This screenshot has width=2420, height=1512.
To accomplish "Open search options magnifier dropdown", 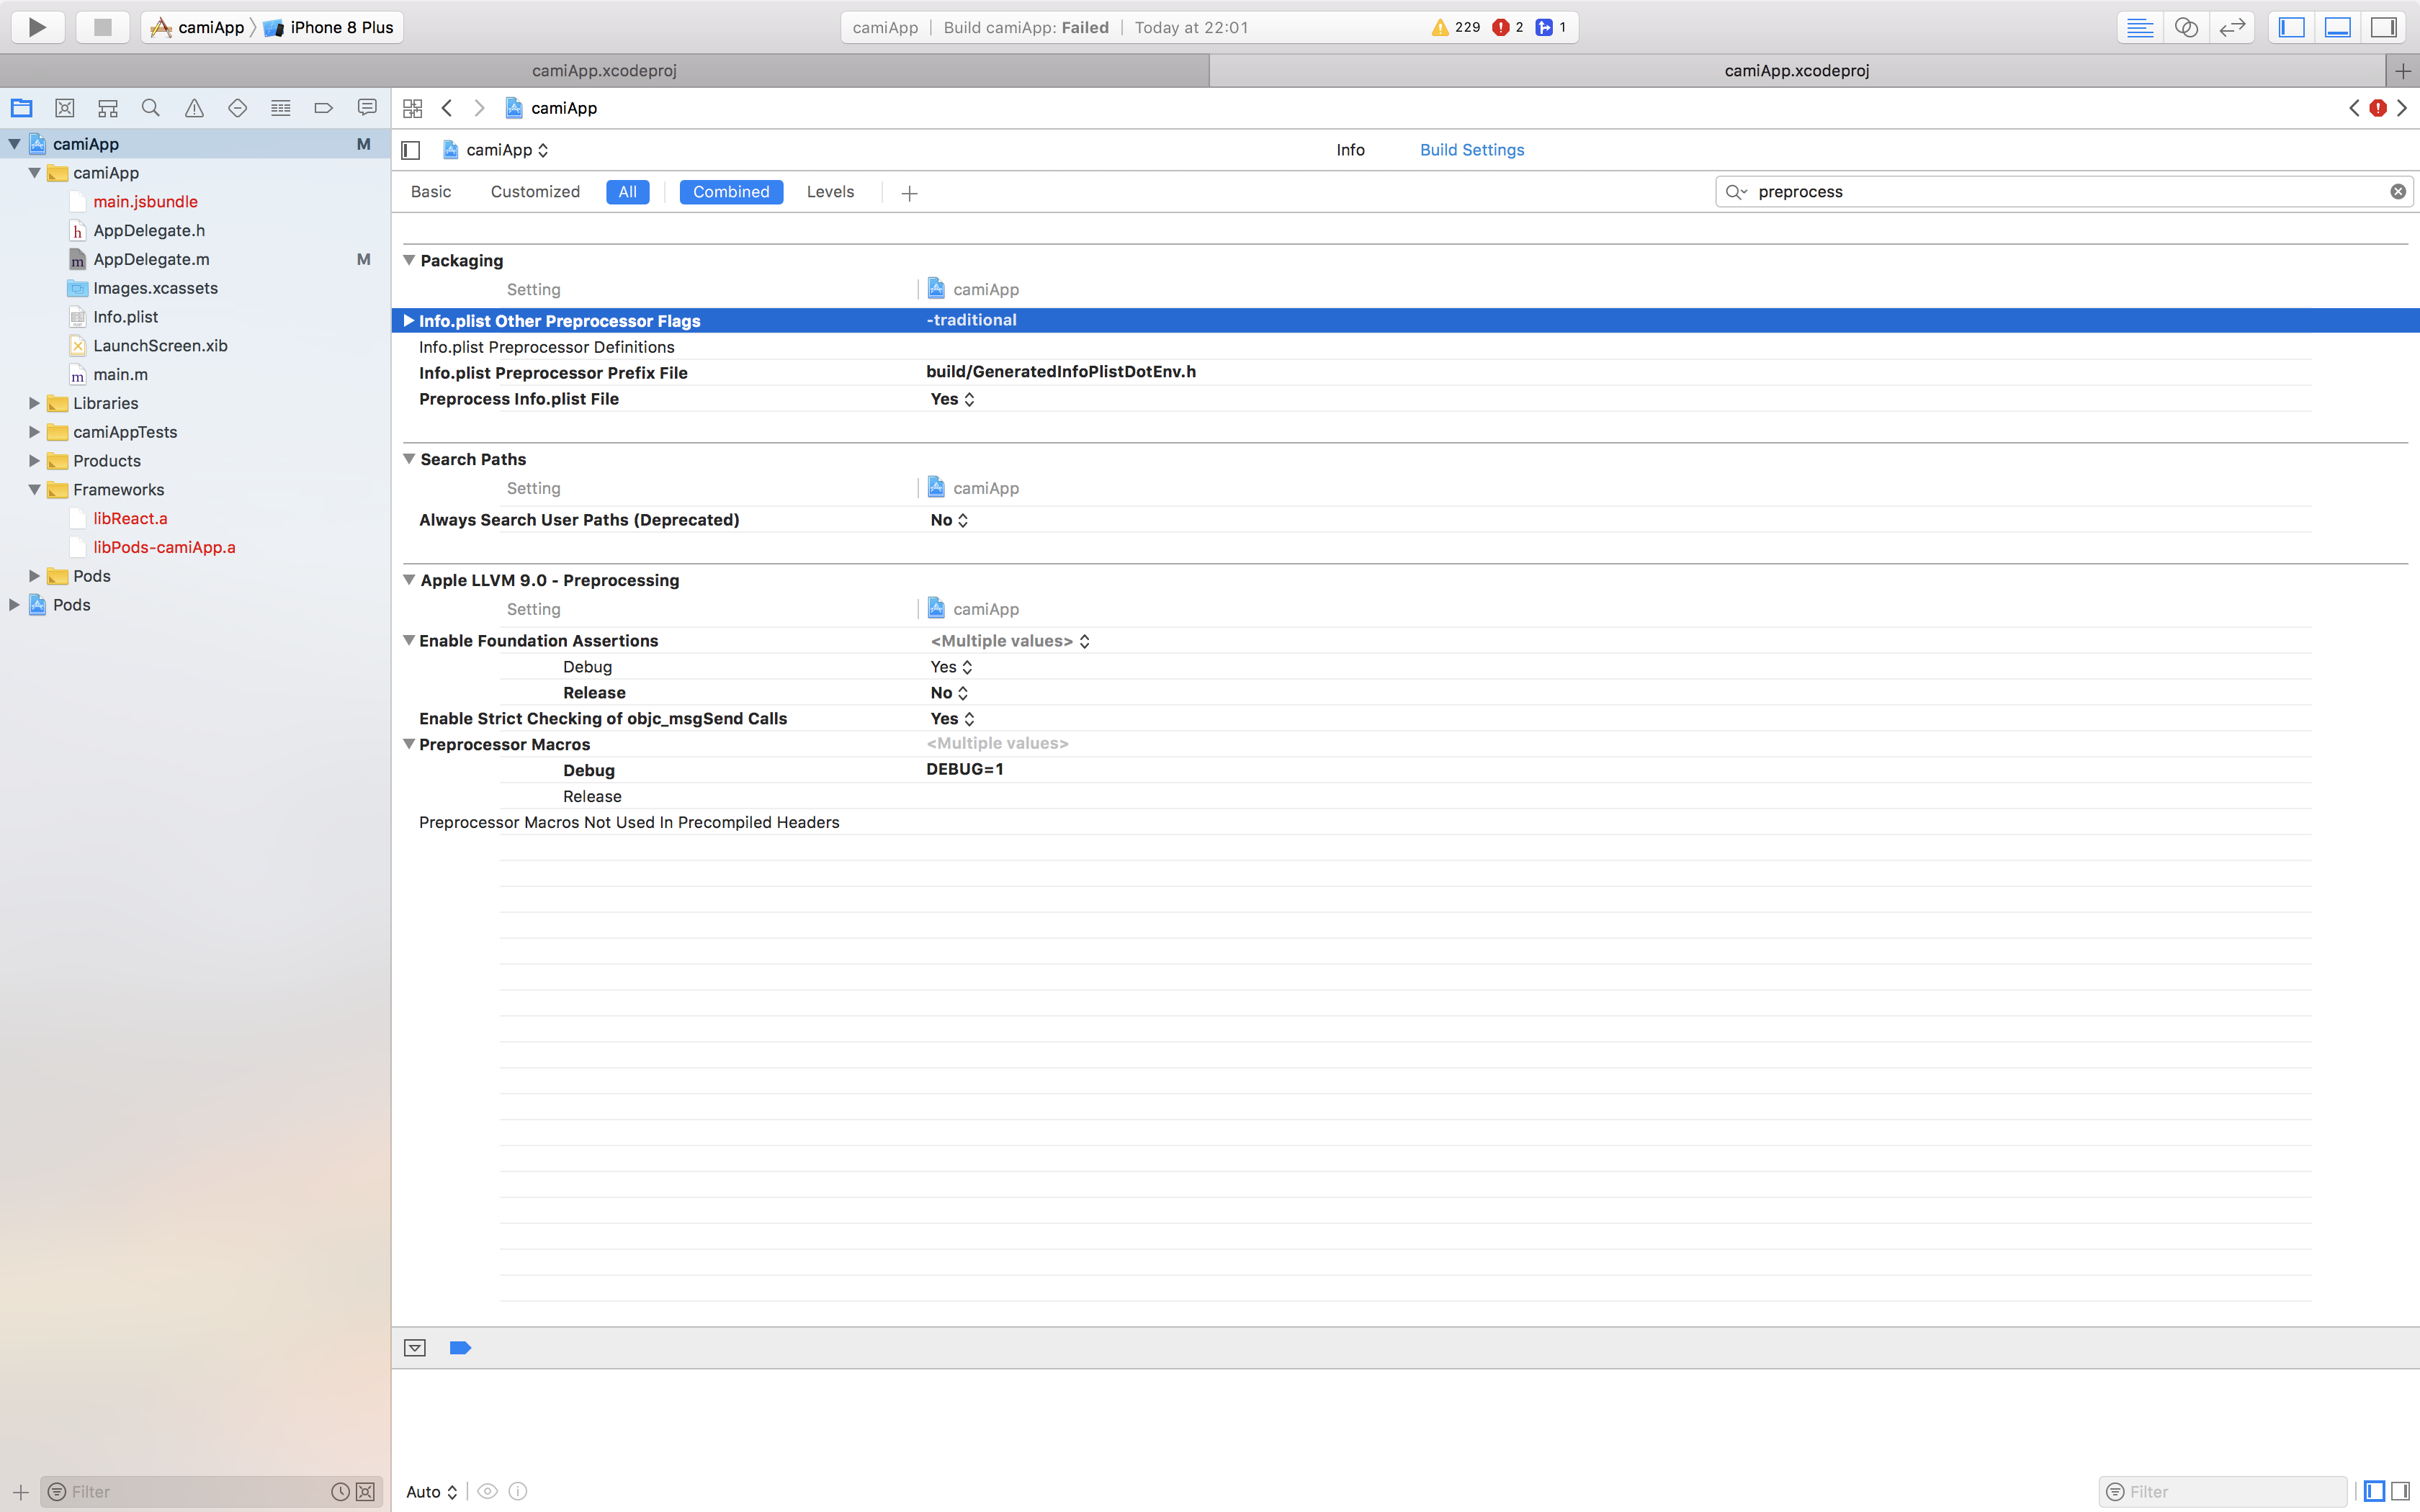I will 1737,192.
